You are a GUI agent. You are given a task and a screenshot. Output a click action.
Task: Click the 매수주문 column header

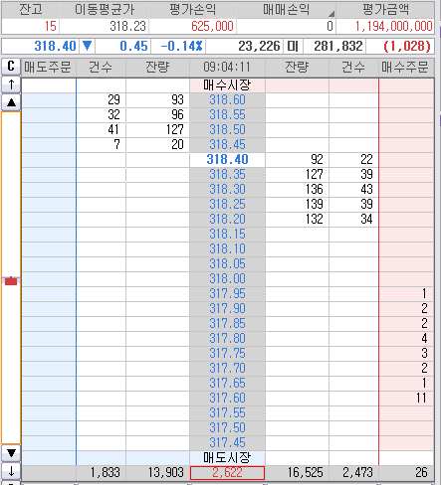(406, 68)
